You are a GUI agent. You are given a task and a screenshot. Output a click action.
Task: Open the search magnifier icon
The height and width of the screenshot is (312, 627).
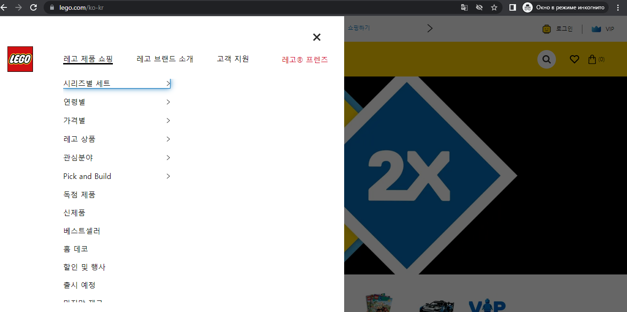coord(547,59)
